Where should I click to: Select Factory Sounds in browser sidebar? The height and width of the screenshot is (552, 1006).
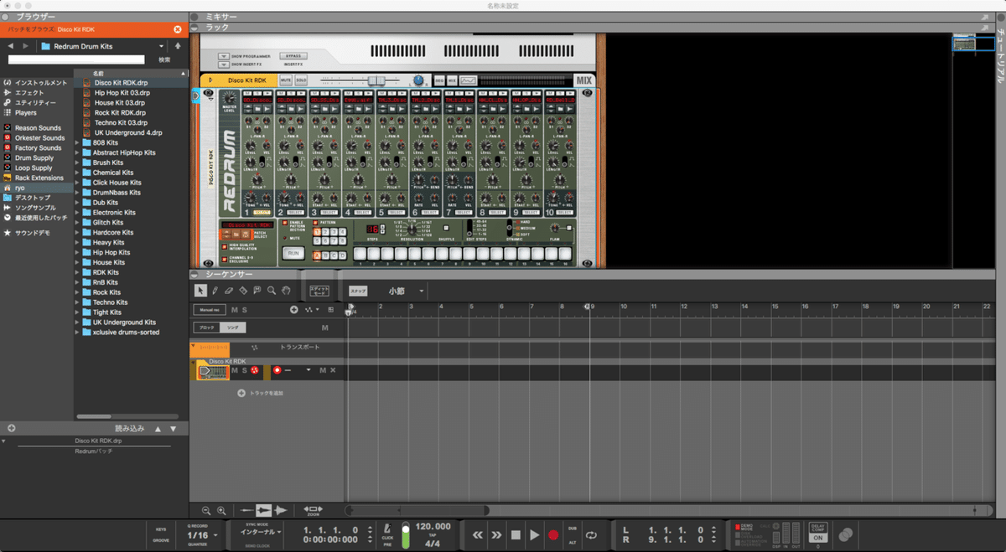38,147
